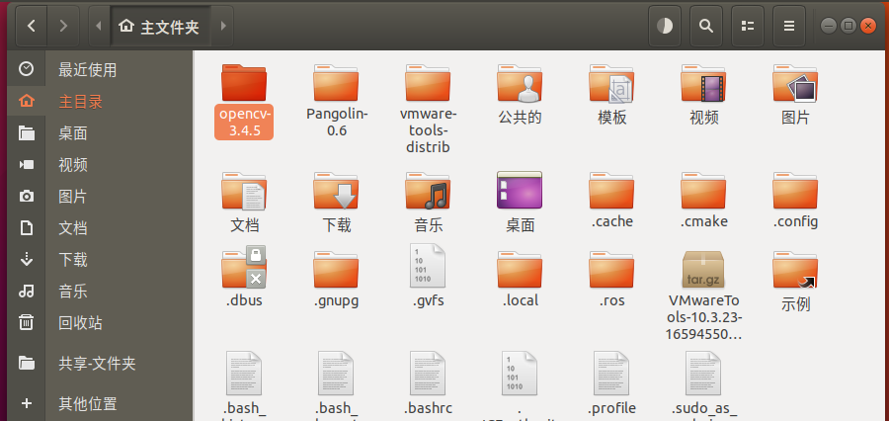Click the half-circle progress icon in the toolbar
The width and height of the screenshot is (889, 421).
coord(665,26)
